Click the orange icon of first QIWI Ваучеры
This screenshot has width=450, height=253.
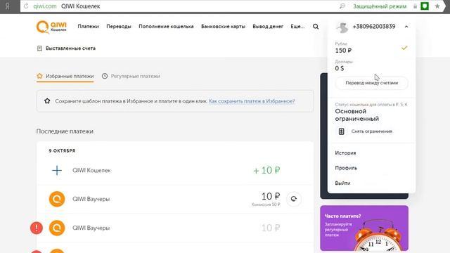(x=57, y=199)
